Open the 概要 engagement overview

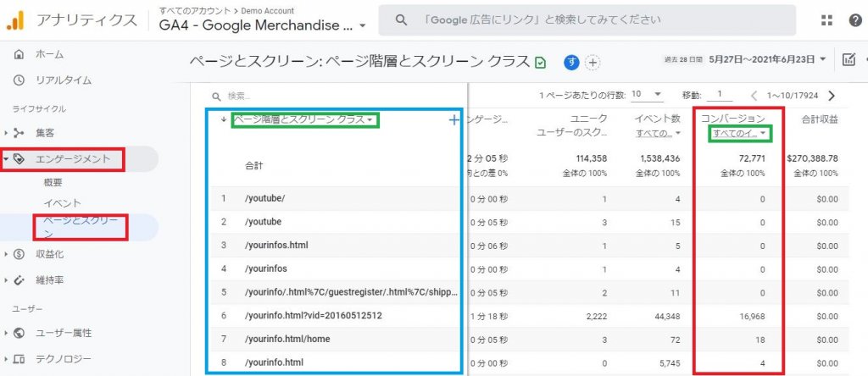point(53,182)
